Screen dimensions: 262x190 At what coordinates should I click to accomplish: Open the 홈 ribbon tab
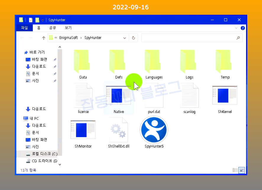pos(39,28)
